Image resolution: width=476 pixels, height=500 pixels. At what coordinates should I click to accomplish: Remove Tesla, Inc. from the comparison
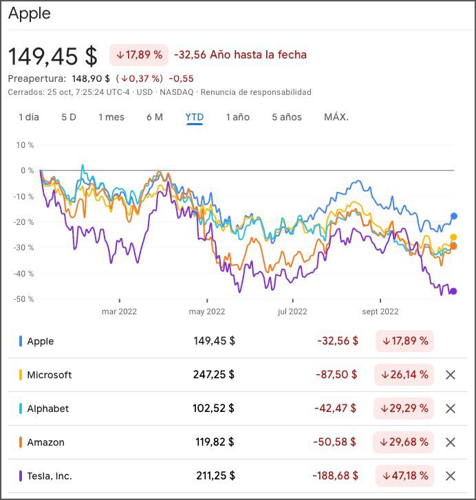tap(451, 476)
